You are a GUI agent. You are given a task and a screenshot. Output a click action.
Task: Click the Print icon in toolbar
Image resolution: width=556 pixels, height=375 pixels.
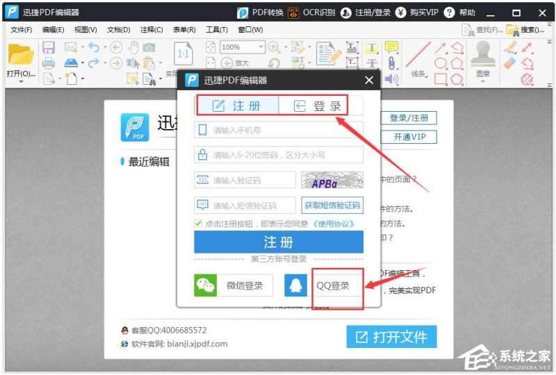coord(48,63)
